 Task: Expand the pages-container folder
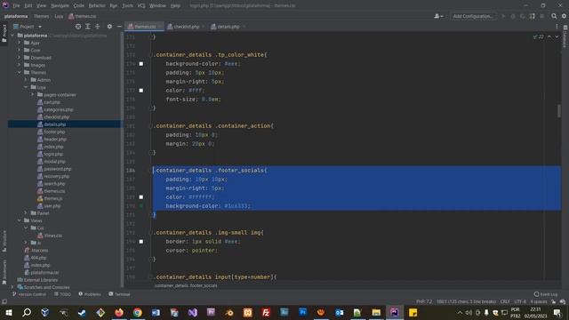32,95
